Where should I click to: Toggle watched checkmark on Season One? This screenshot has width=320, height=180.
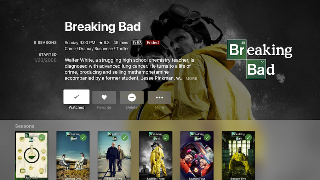pos(83,137)
